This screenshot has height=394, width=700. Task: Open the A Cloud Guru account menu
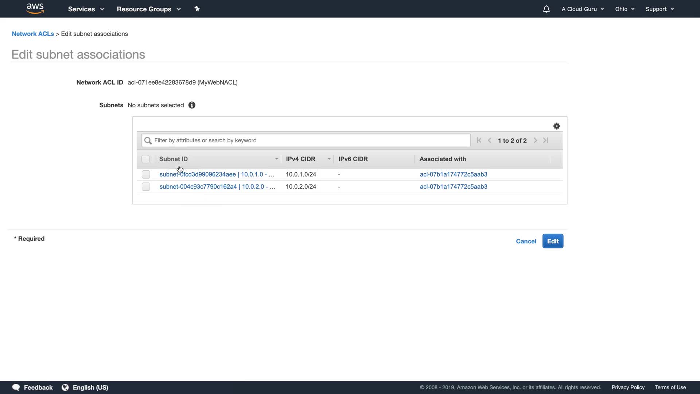click(x=582, y=9)
